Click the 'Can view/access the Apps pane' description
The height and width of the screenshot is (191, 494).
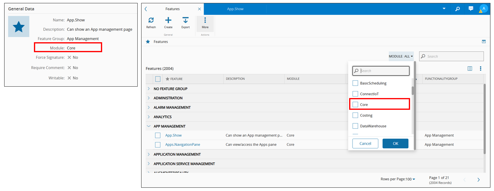click(x=251, y=145)
